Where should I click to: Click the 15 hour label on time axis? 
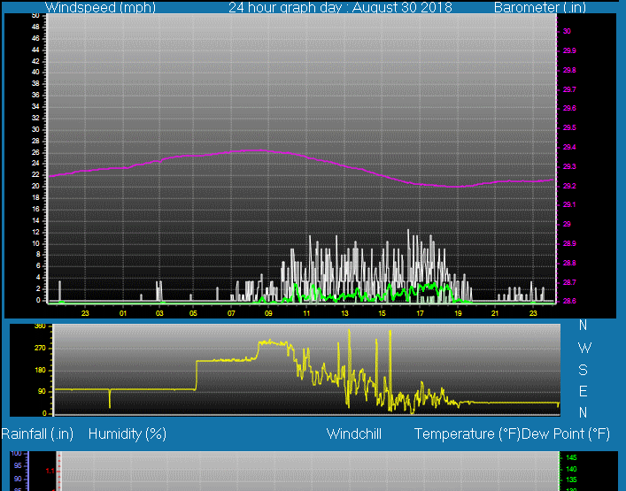coord(383,313)
